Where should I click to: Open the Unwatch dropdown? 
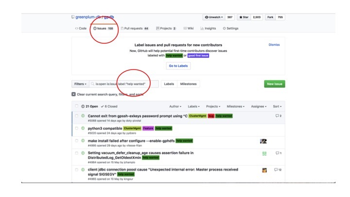213,17
